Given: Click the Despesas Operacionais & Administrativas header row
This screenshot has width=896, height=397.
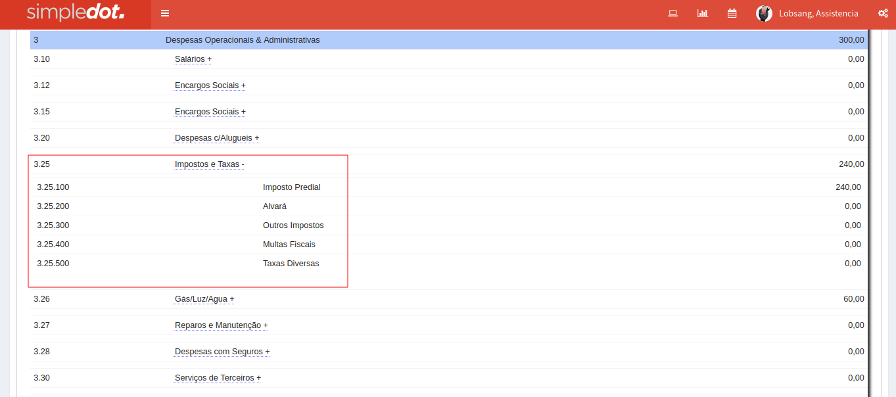Looking at the screenshot, I should pyautogui.click(x=243, y=40).
